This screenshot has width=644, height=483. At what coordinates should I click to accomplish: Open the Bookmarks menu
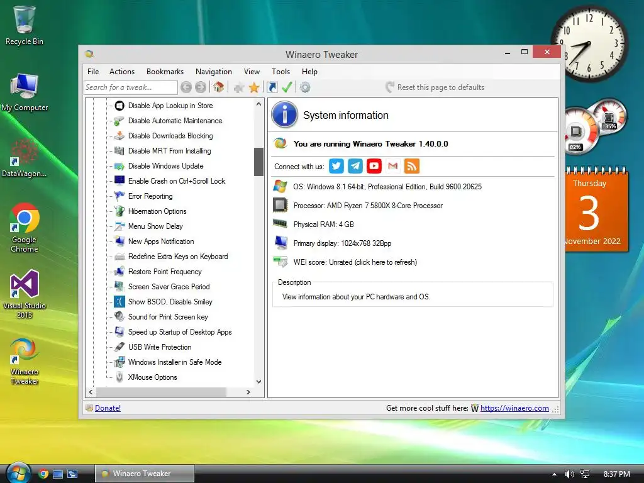pos(165,72)
